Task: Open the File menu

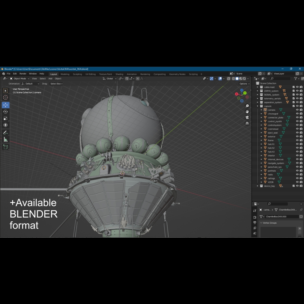Action: [x=9, y=74]
